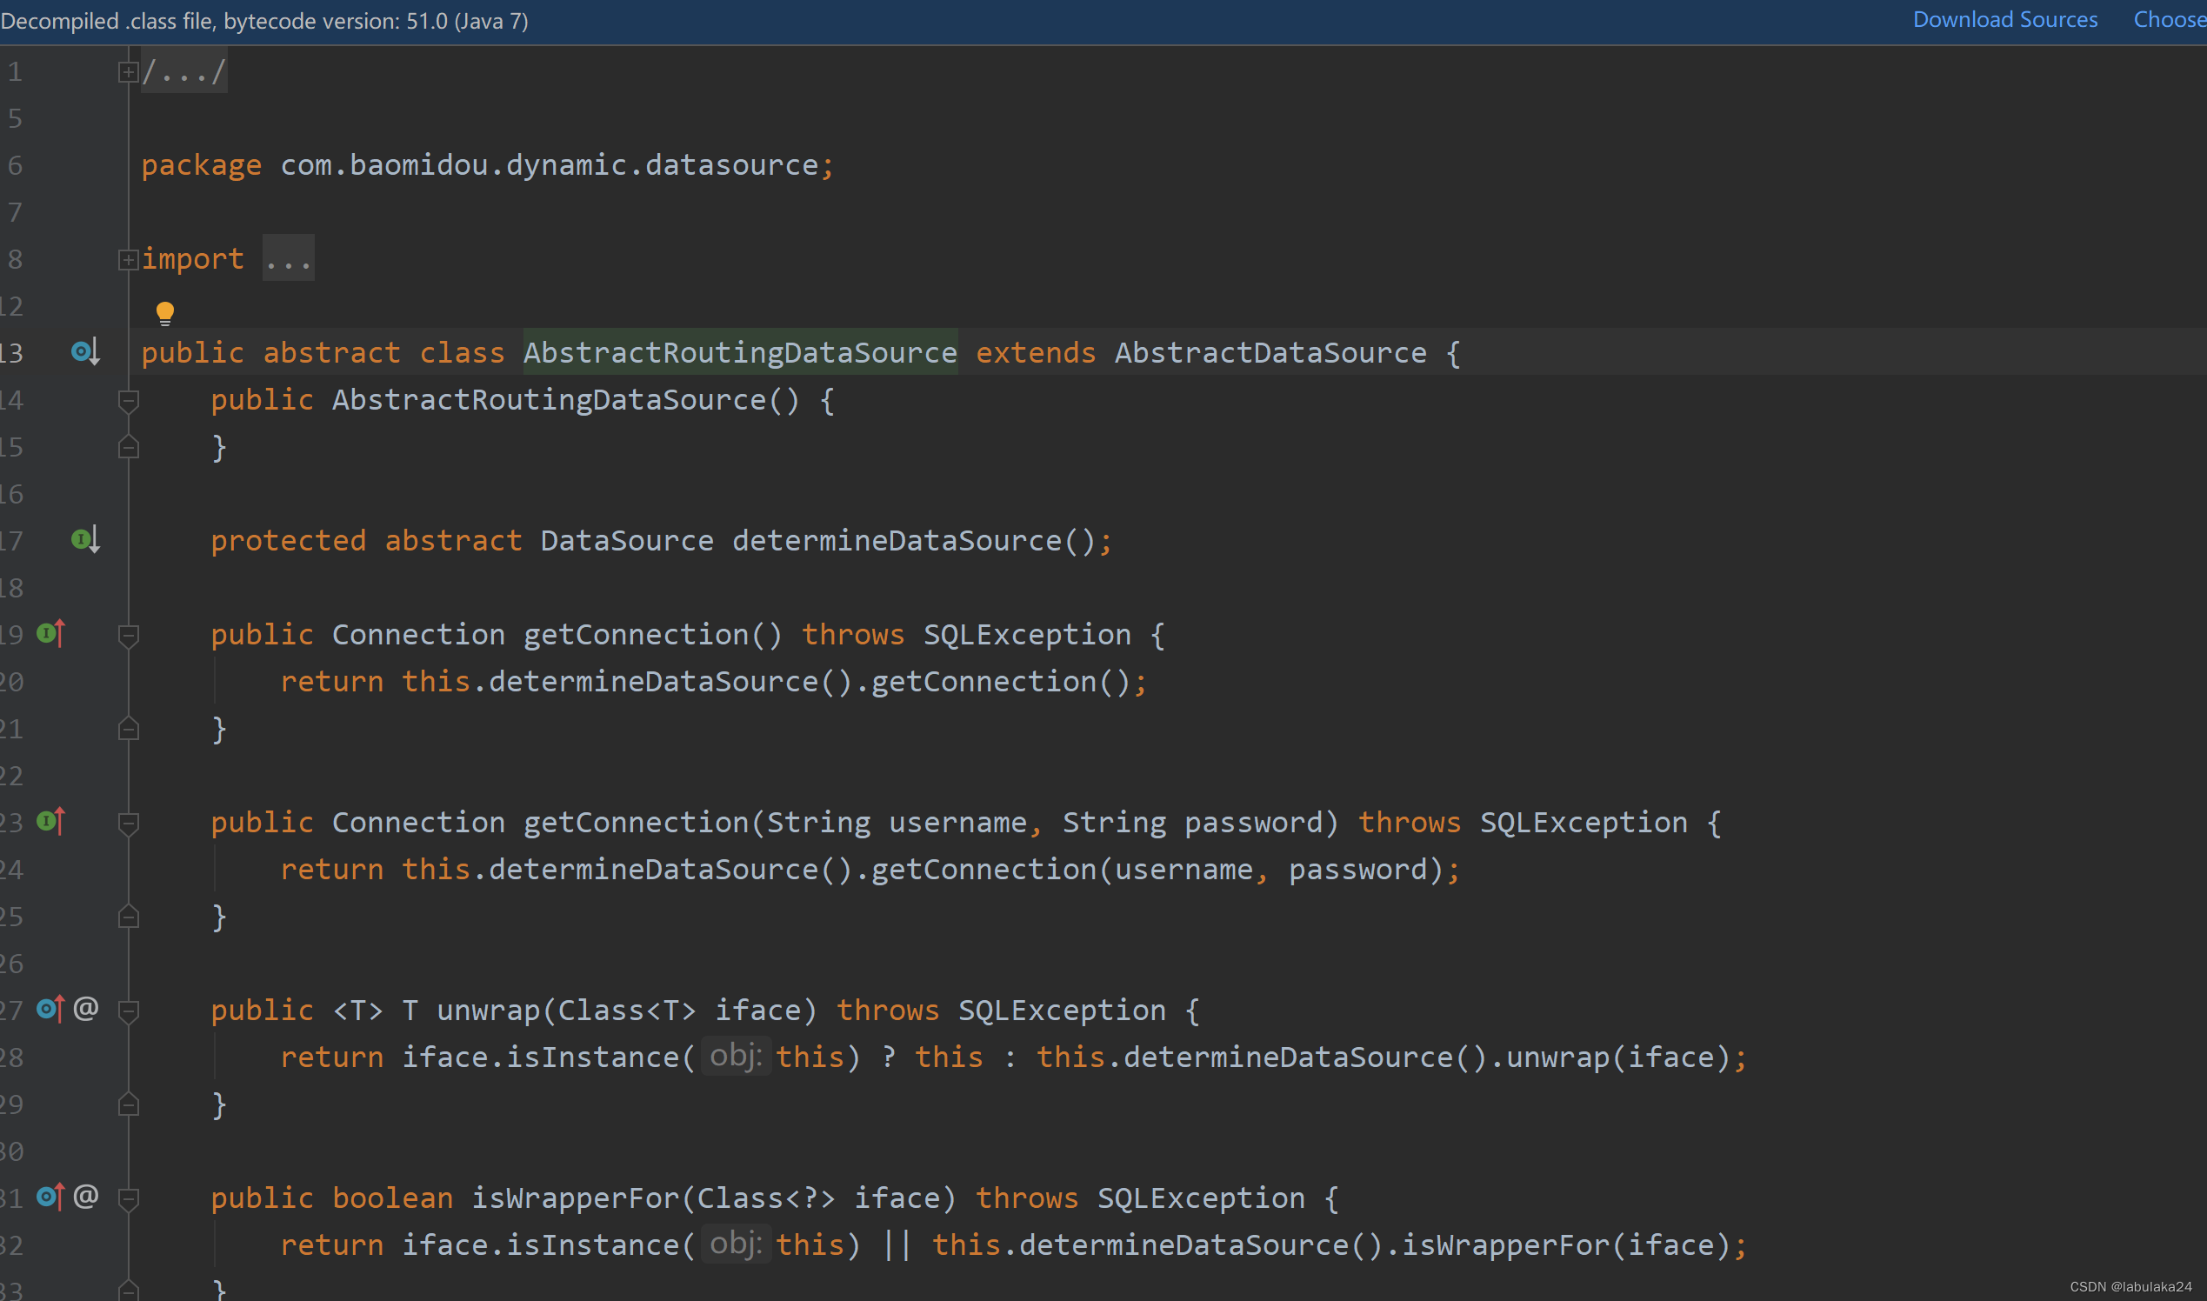Click the override gutter icon beside isWrapperFor method
2207x1301 pixels.
coord(50,1197)
